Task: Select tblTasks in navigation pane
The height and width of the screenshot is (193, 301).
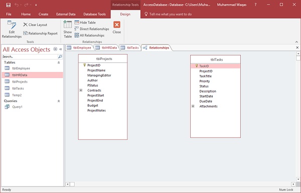Action: click(x=32, y=88)
